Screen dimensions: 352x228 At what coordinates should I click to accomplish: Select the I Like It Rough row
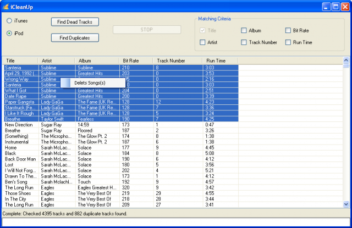[121, 113]
